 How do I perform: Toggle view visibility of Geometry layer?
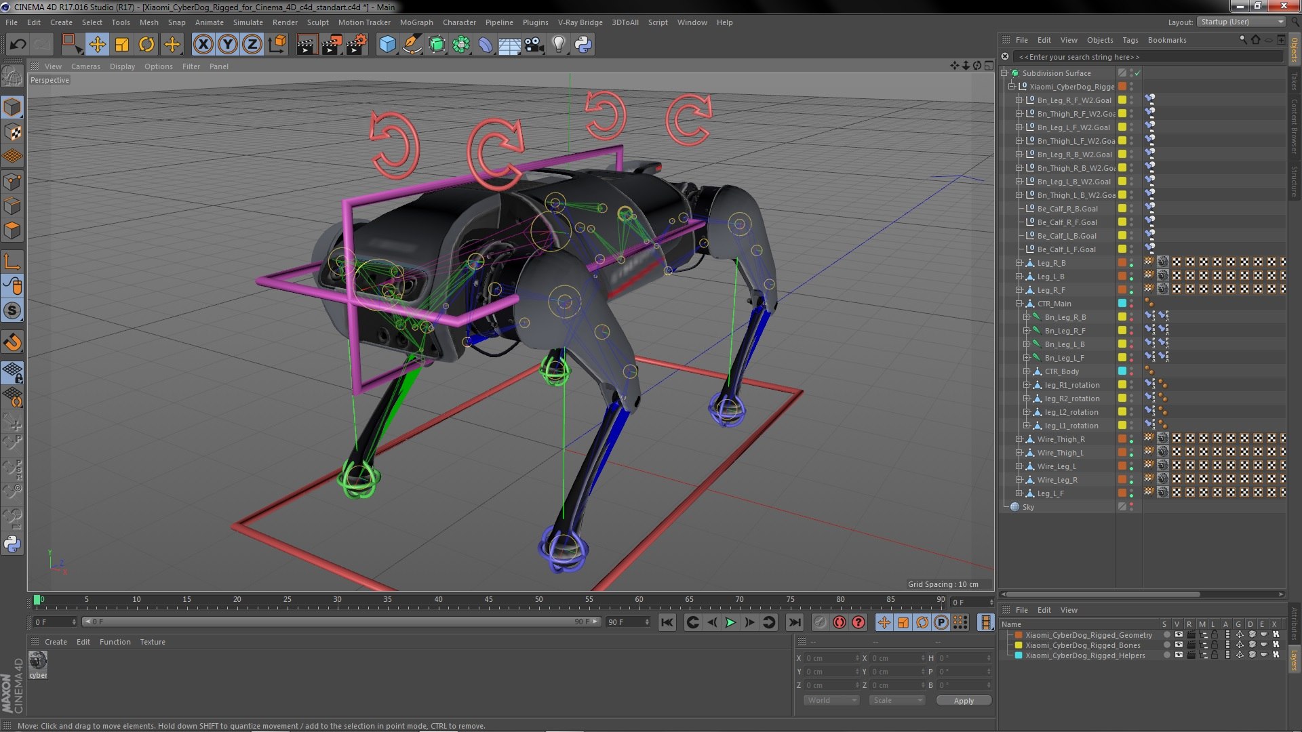click(x=1179, y=635)
